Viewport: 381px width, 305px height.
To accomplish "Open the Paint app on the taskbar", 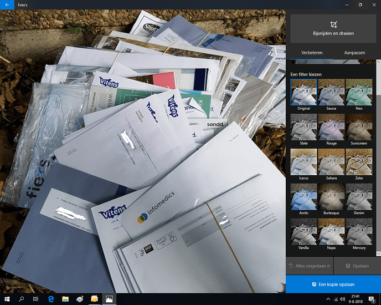I will click(x=80, y=299).
